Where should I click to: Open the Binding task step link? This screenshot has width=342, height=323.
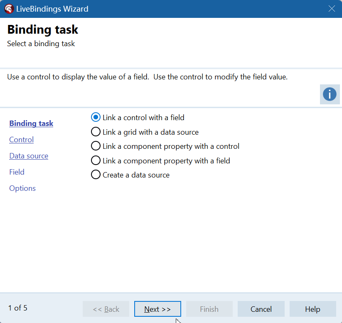31,123
